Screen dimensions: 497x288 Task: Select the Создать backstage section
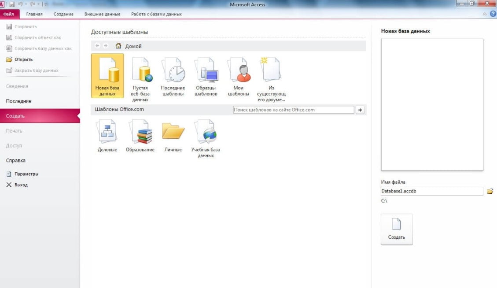(40, 116)
